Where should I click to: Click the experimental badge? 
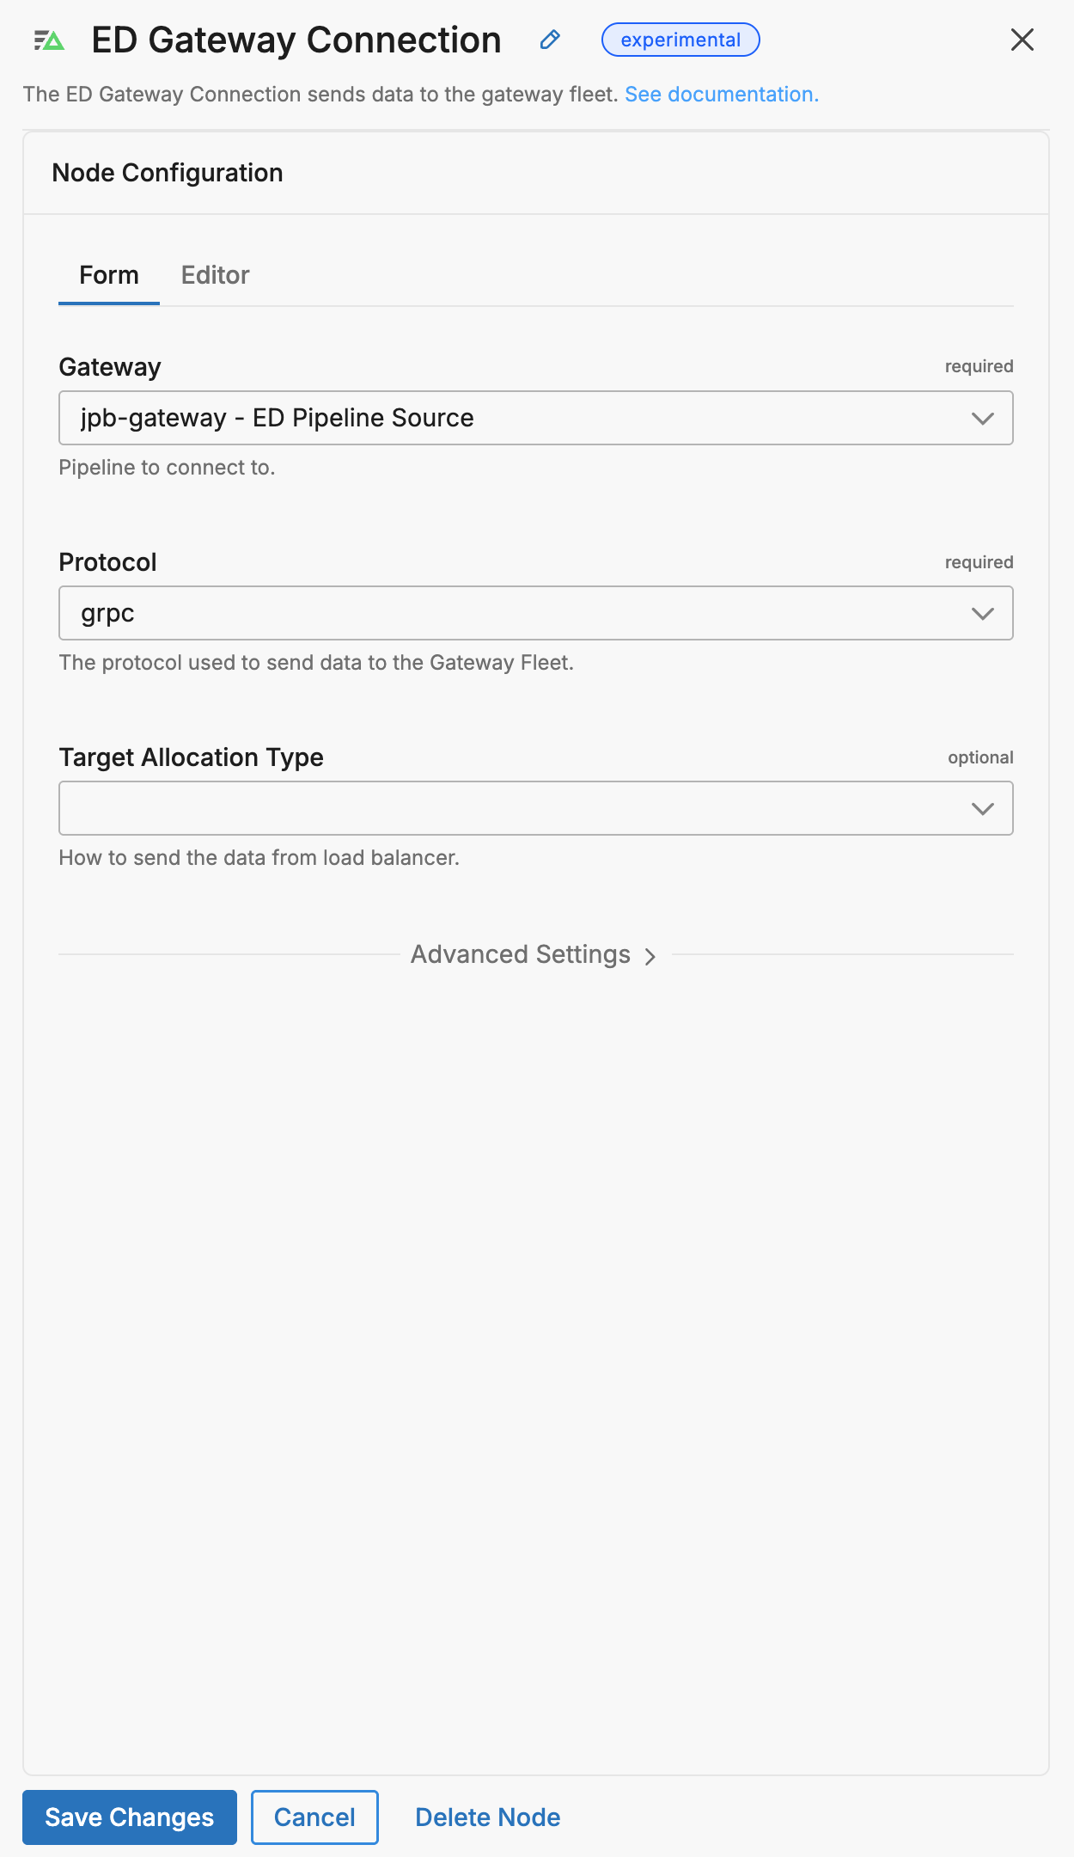pyautogui.click(x=680, y=40)
